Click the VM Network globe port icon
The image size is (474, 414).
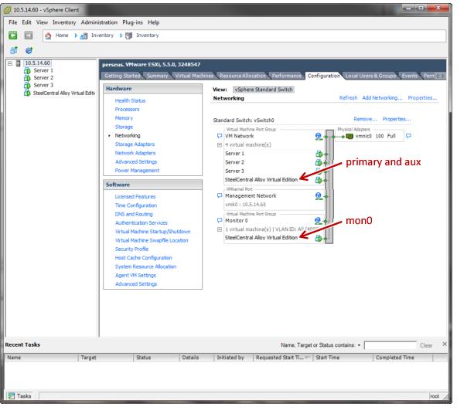coord(318,136)
